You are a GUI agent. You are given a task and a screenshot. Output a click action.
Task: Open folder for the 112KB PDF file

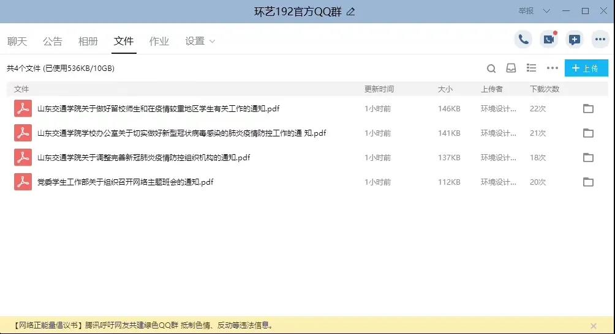(x=588, y=182)
